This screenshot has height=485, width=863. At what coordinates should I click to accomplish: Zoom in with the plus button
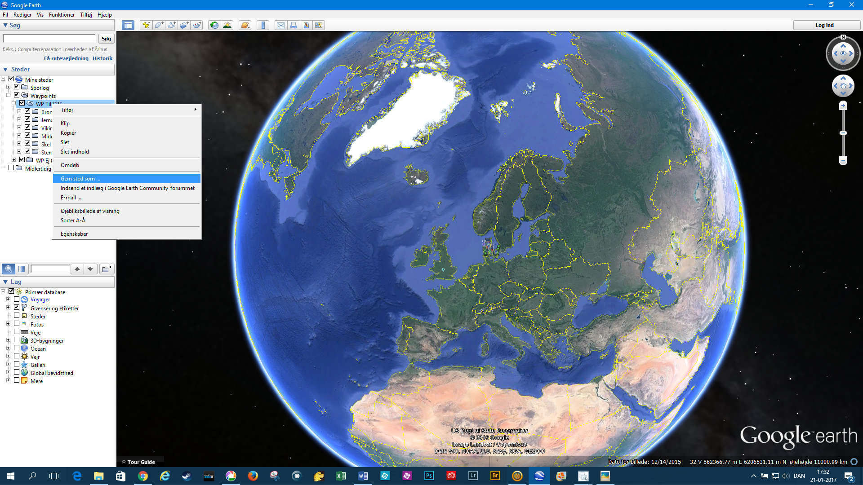(843, 106)
